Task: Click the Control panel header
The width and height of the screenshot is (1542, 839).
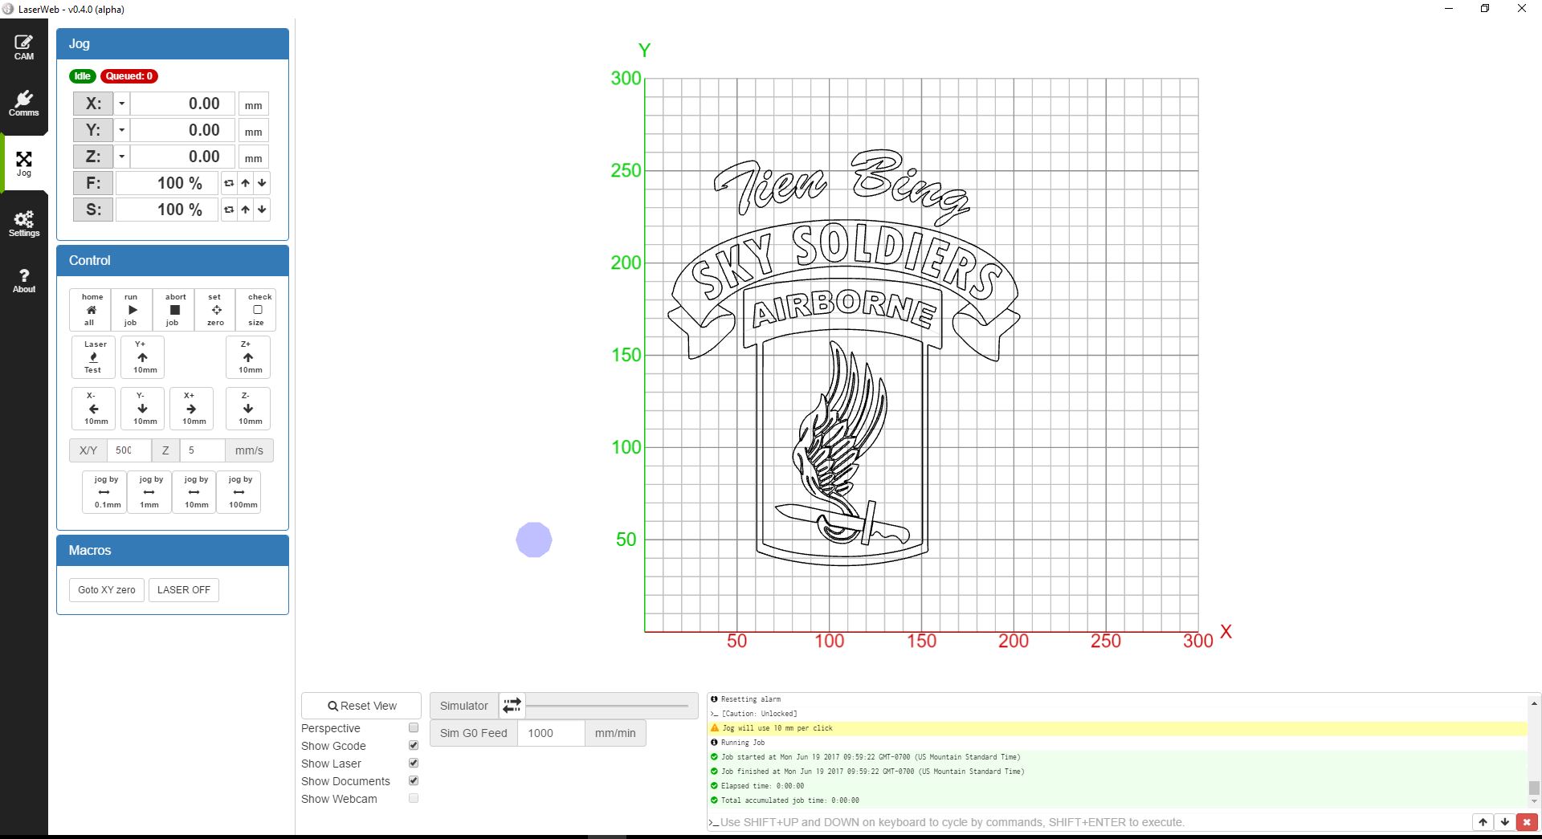Action: tap(173, 261)
